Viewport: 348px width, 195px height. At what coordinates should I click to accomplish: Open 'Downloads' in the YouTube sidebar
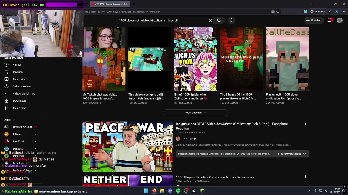coord(22,101)
